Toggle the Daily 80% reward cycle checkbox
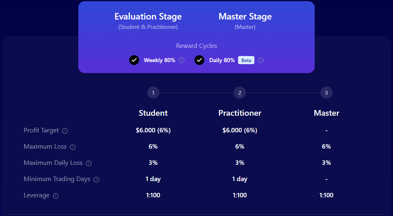Image resolution: width=393 pixels, height=216 pixels. tap(199, 60)
